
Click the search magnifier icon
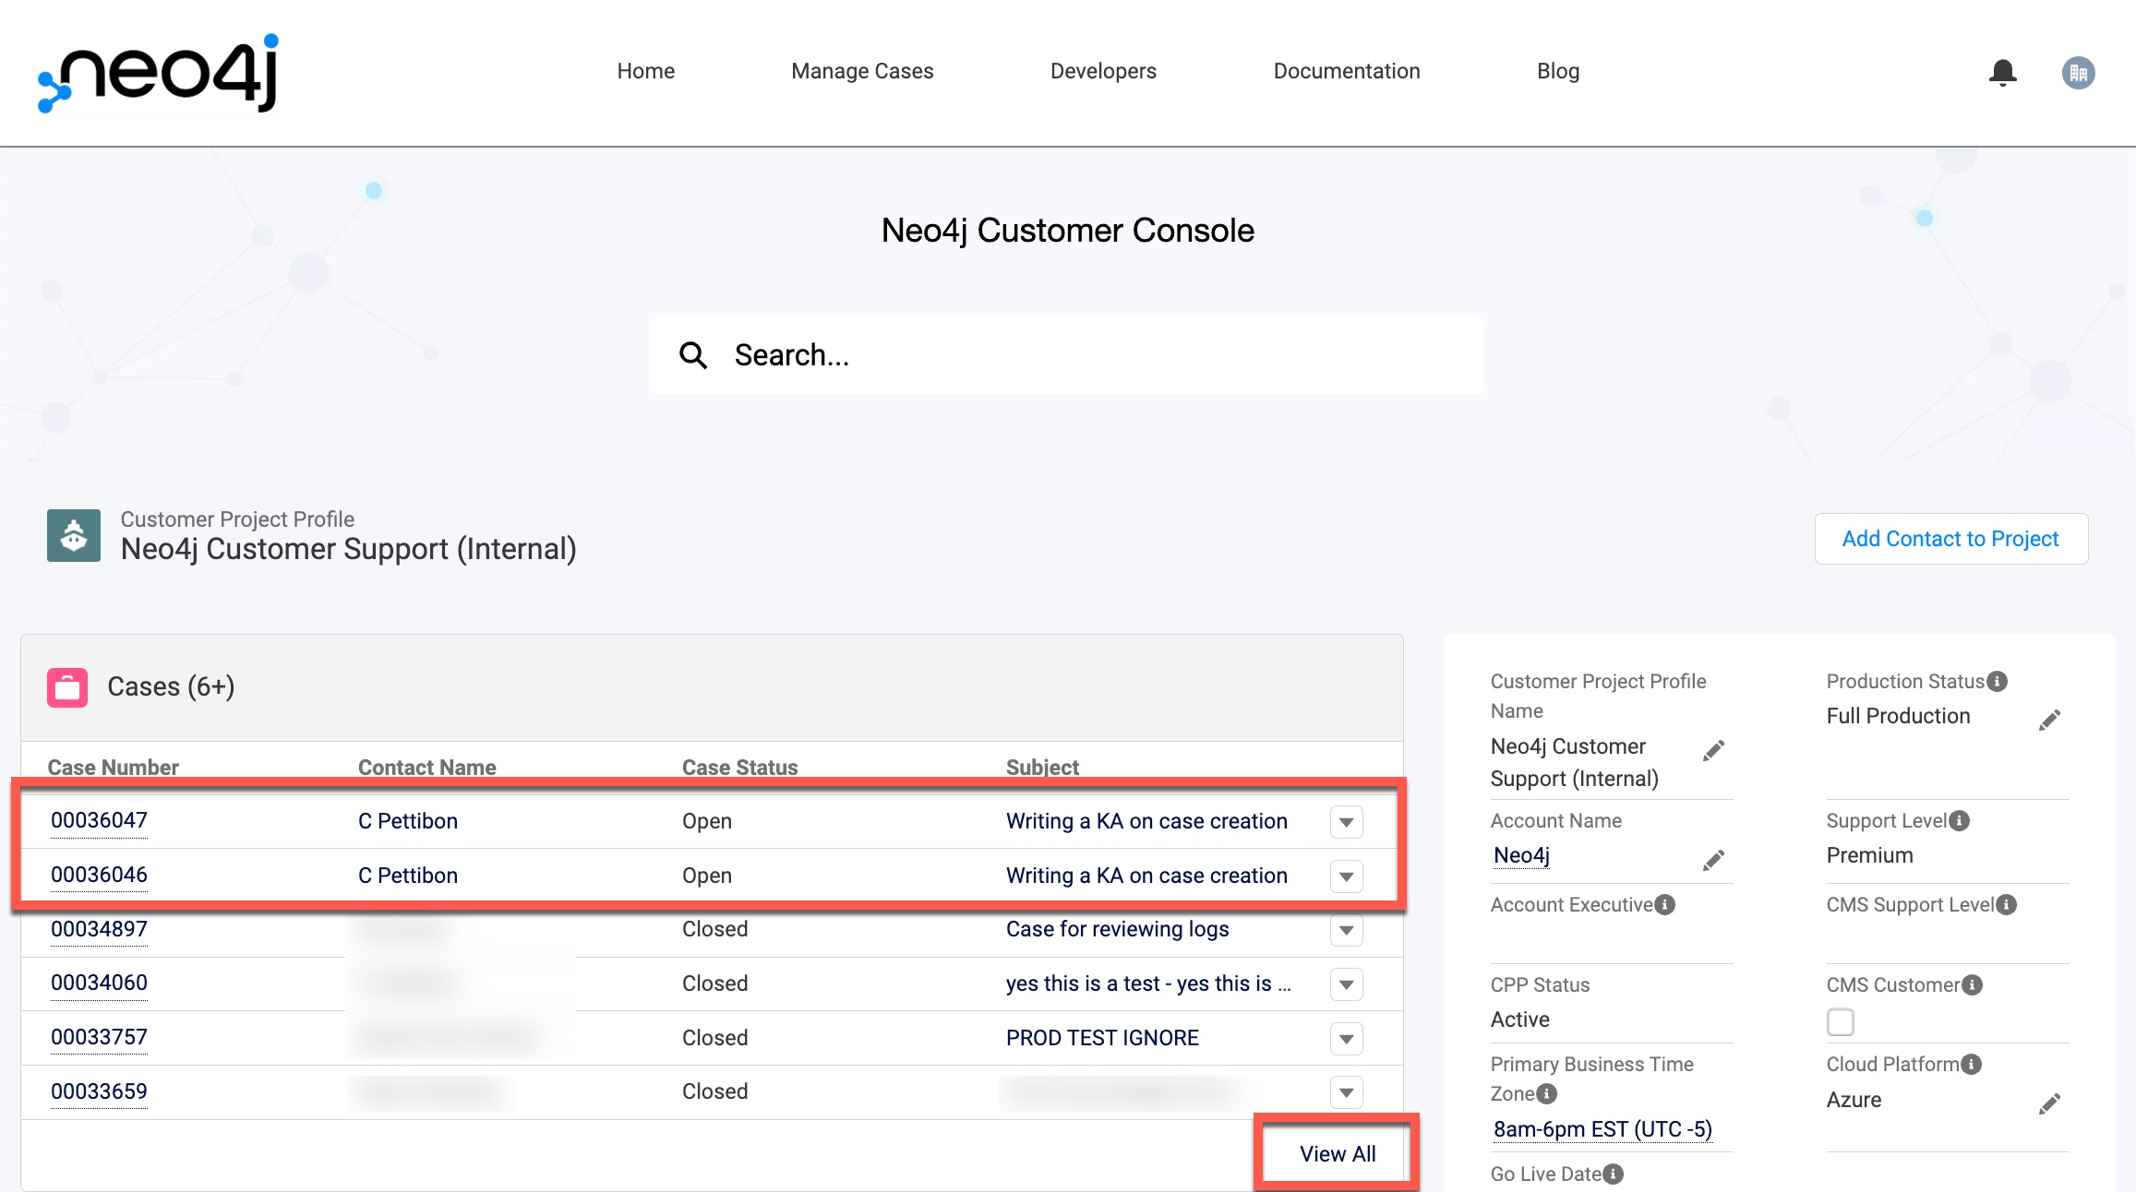click(693, 355)
